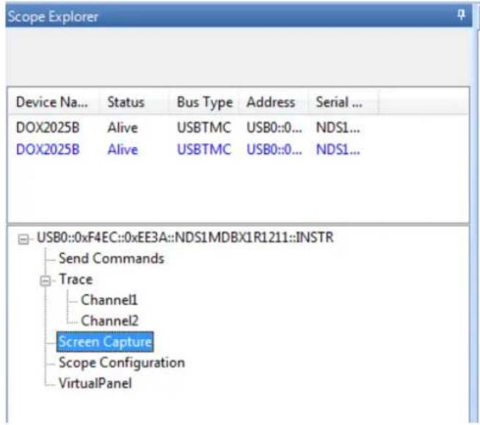This screenshot has height=425, width=480.
Task: Pin the Scope Explorer panel
Action: tap(461, 14)
